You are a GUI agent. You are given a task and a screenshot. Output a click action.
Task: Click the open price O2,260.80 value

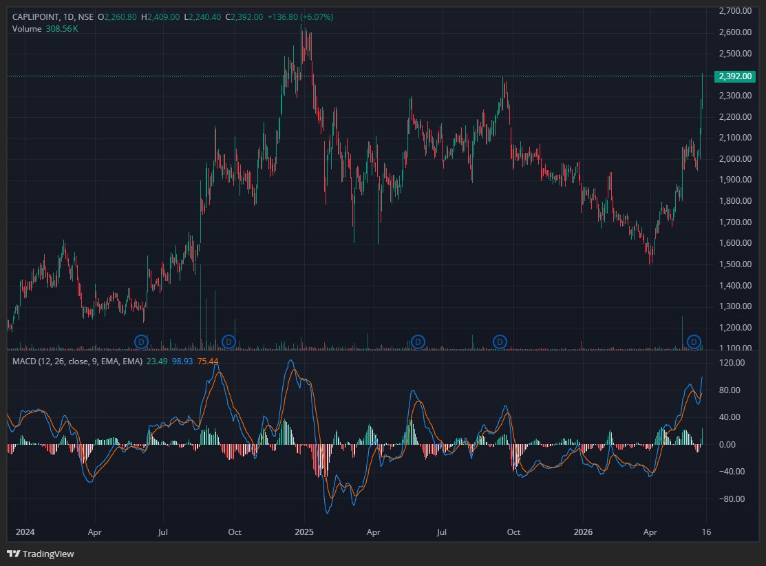point(117,17)
